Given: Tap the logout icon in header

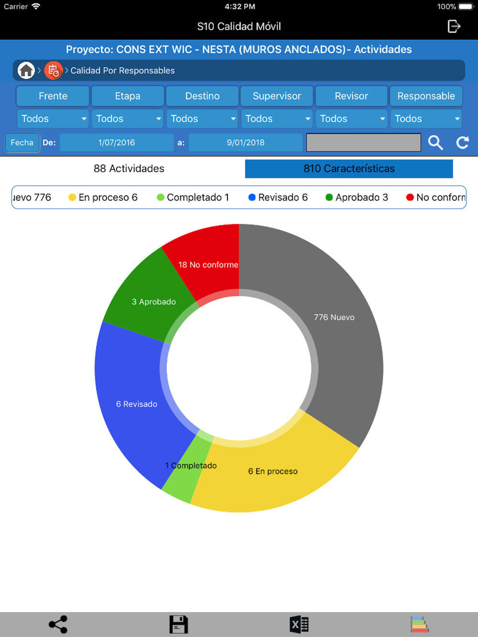Looking at the screenshot, I should (454, 26).
